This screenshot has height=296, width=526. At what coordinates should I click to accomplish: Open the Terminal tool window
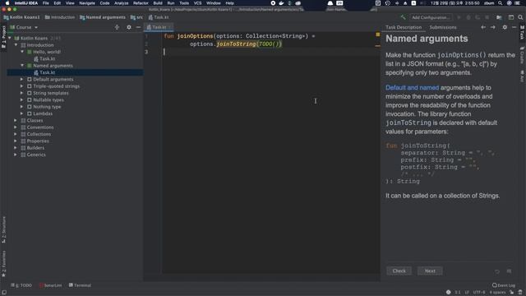81,285
